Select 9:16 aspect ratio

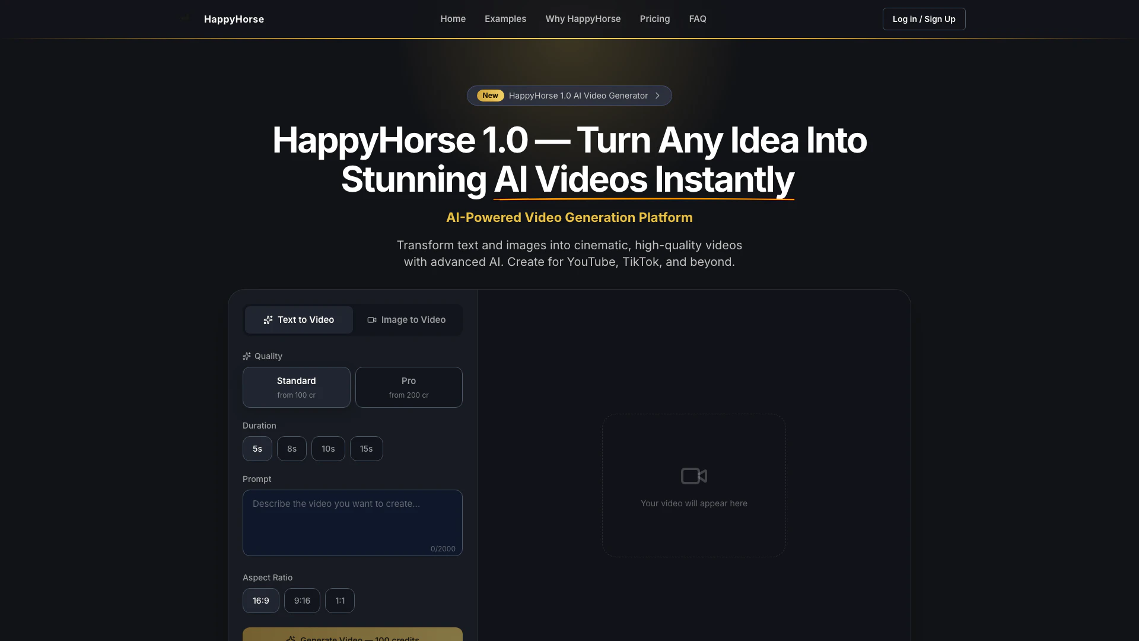302,601
